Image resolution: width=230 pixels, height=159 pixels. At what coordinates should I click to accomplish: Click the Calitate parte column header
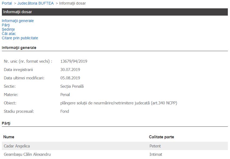click(x=161, y=137)
